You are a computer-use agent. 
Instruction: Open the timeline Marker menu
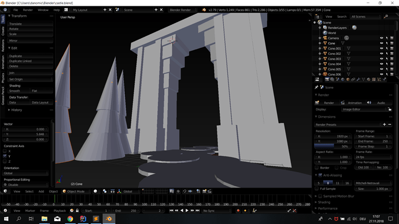pyautogui.click(x=30, y=211)
